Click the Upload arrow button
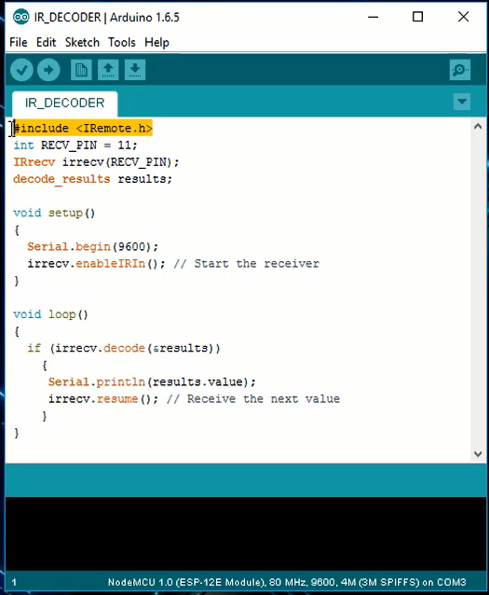Screen dimensions: 489x595 [x=48, y=70]
